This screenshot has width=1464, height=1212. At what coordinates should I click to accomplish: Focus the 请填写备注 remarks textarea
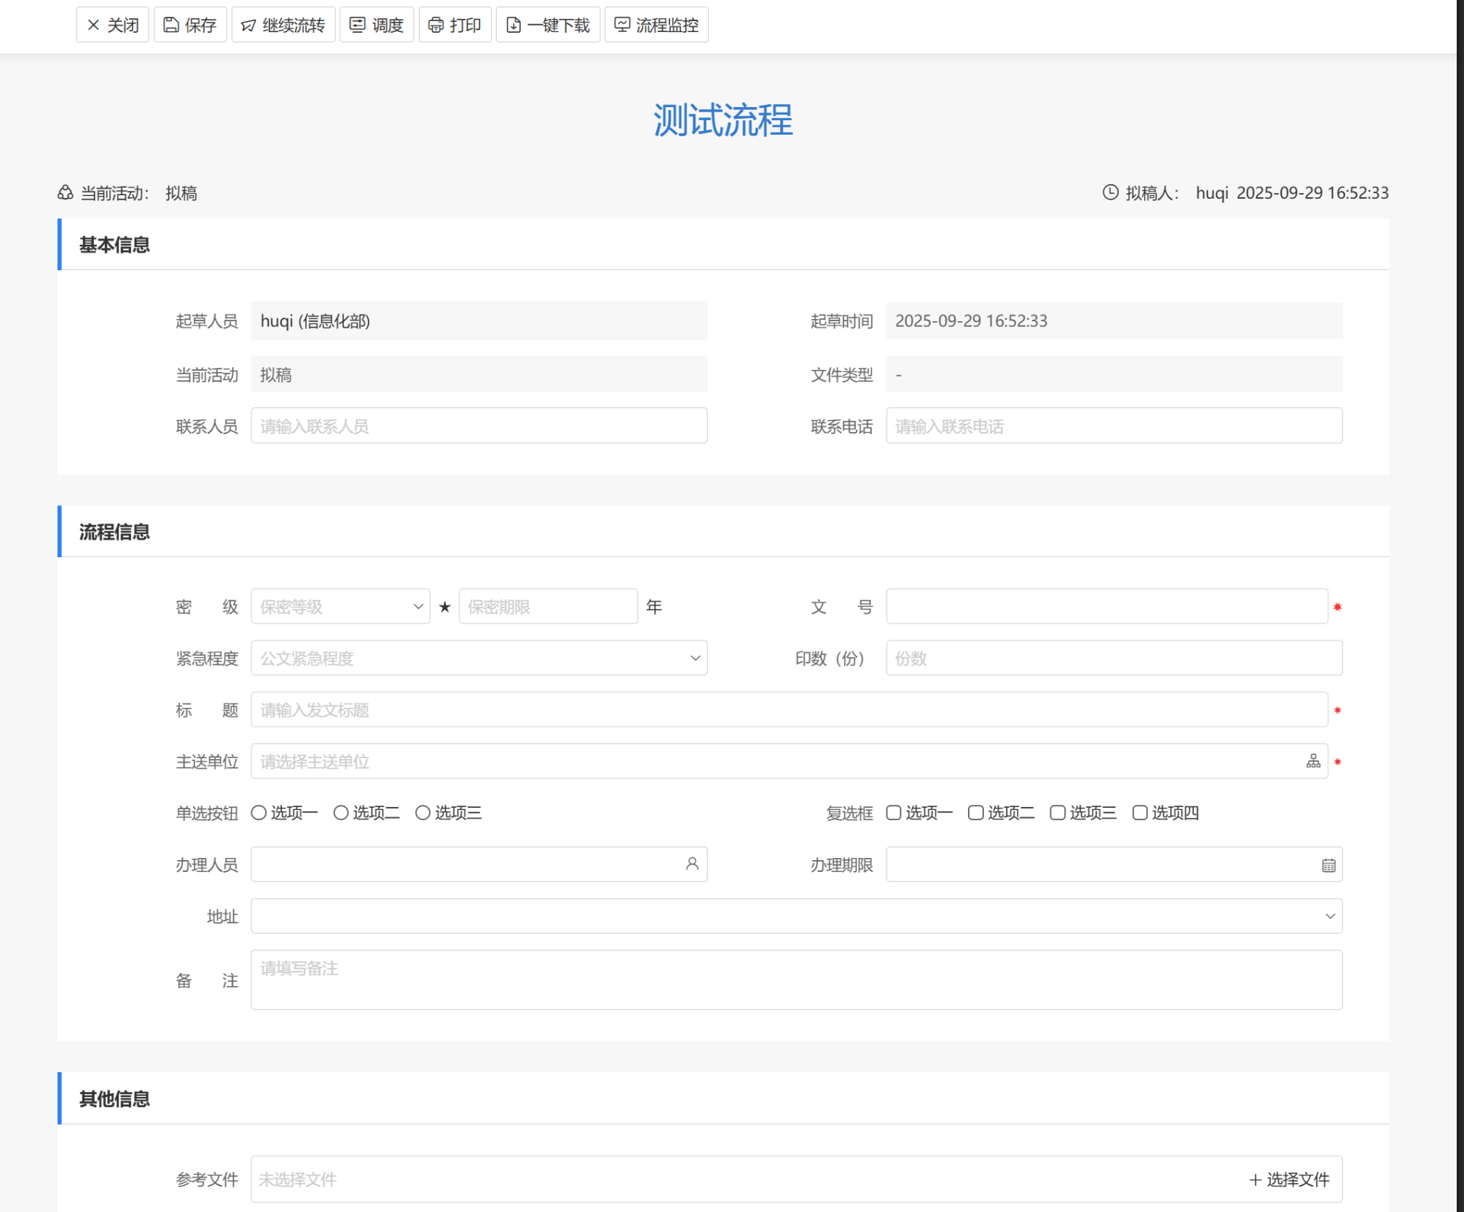click(796, 980)
